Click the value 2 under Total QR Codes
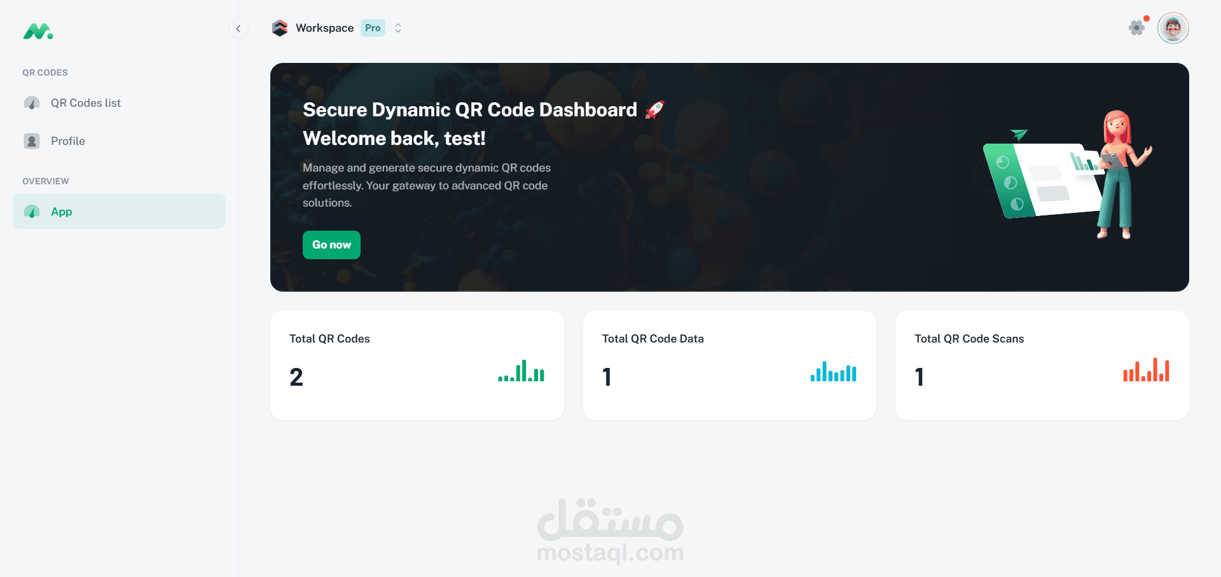The image size is (1221, 577). coord(296,377)
